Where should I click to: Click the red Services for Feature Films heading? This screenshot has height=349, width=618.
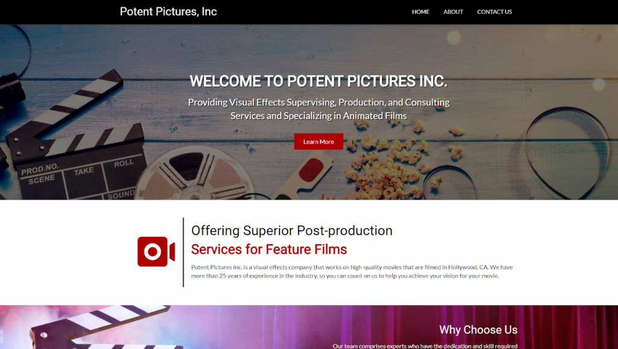(269, 250)
